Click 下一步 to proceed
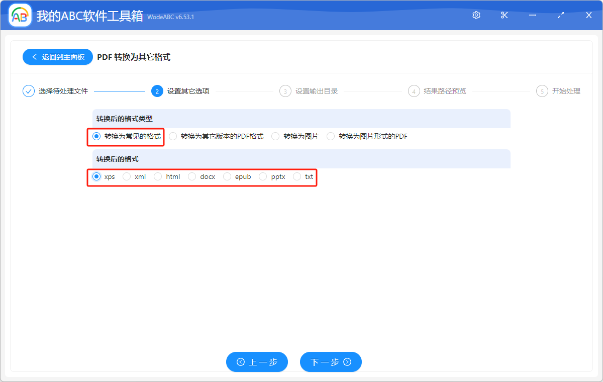The image size is (603, 382). tap(331, 362)
